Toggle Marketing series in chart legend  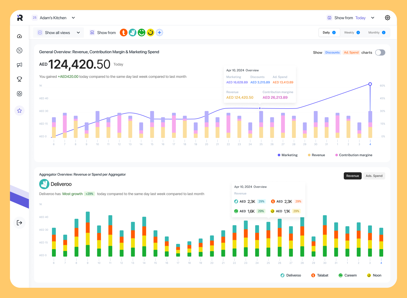(x=287, y=155)
